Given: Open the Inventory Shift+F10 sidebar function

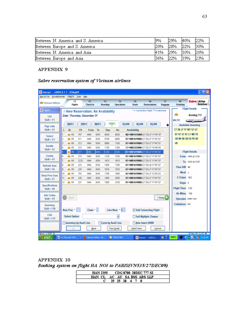Looking at the screenshot, I should [50, 207].
